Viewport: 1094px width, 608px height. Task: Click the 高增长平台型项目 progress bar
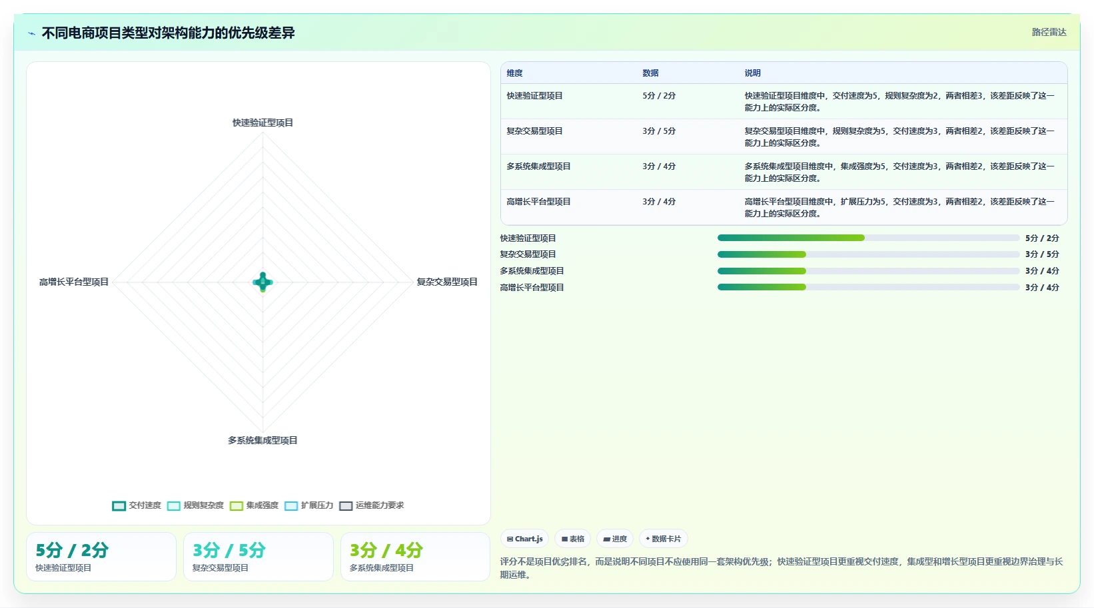(868, 287)
